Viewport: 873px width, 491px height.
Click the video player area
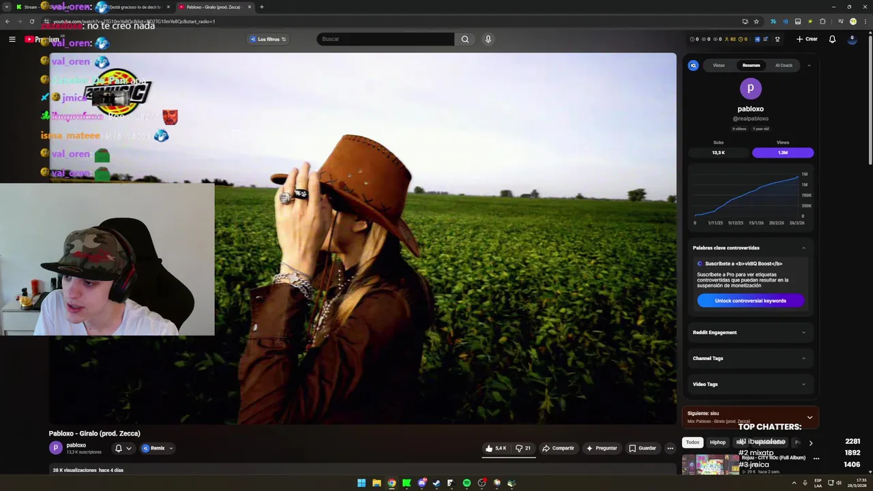point(362,239)
